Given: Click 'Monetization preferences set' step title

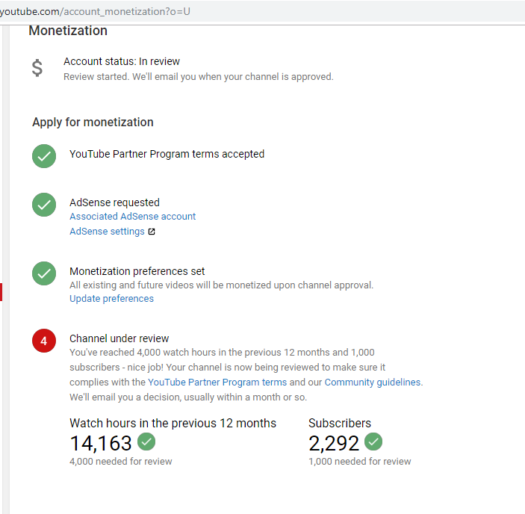Looking at the screenshot, I should [137, 271].
